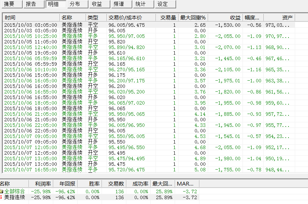Click the folder icon beside 全部综合

point(1,191)
